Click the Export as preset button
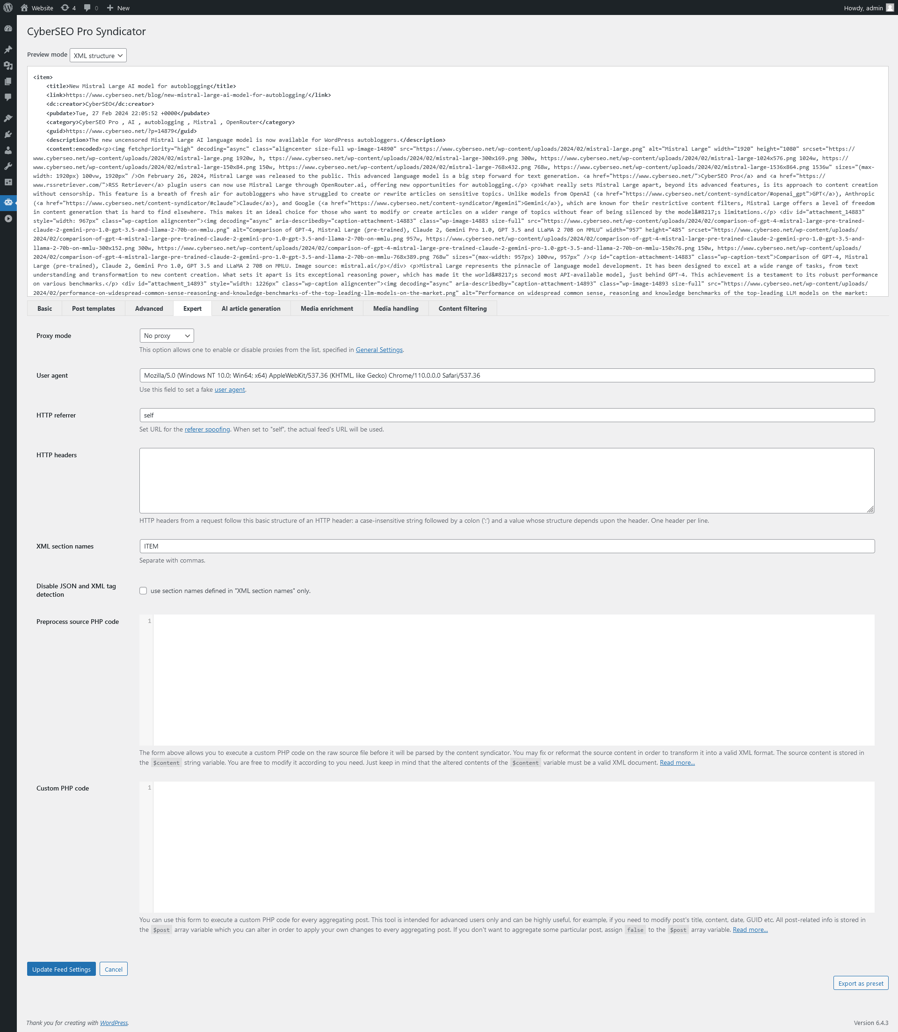The height and width of the screenshot is (1032, 898). click(x=861, y=983)
